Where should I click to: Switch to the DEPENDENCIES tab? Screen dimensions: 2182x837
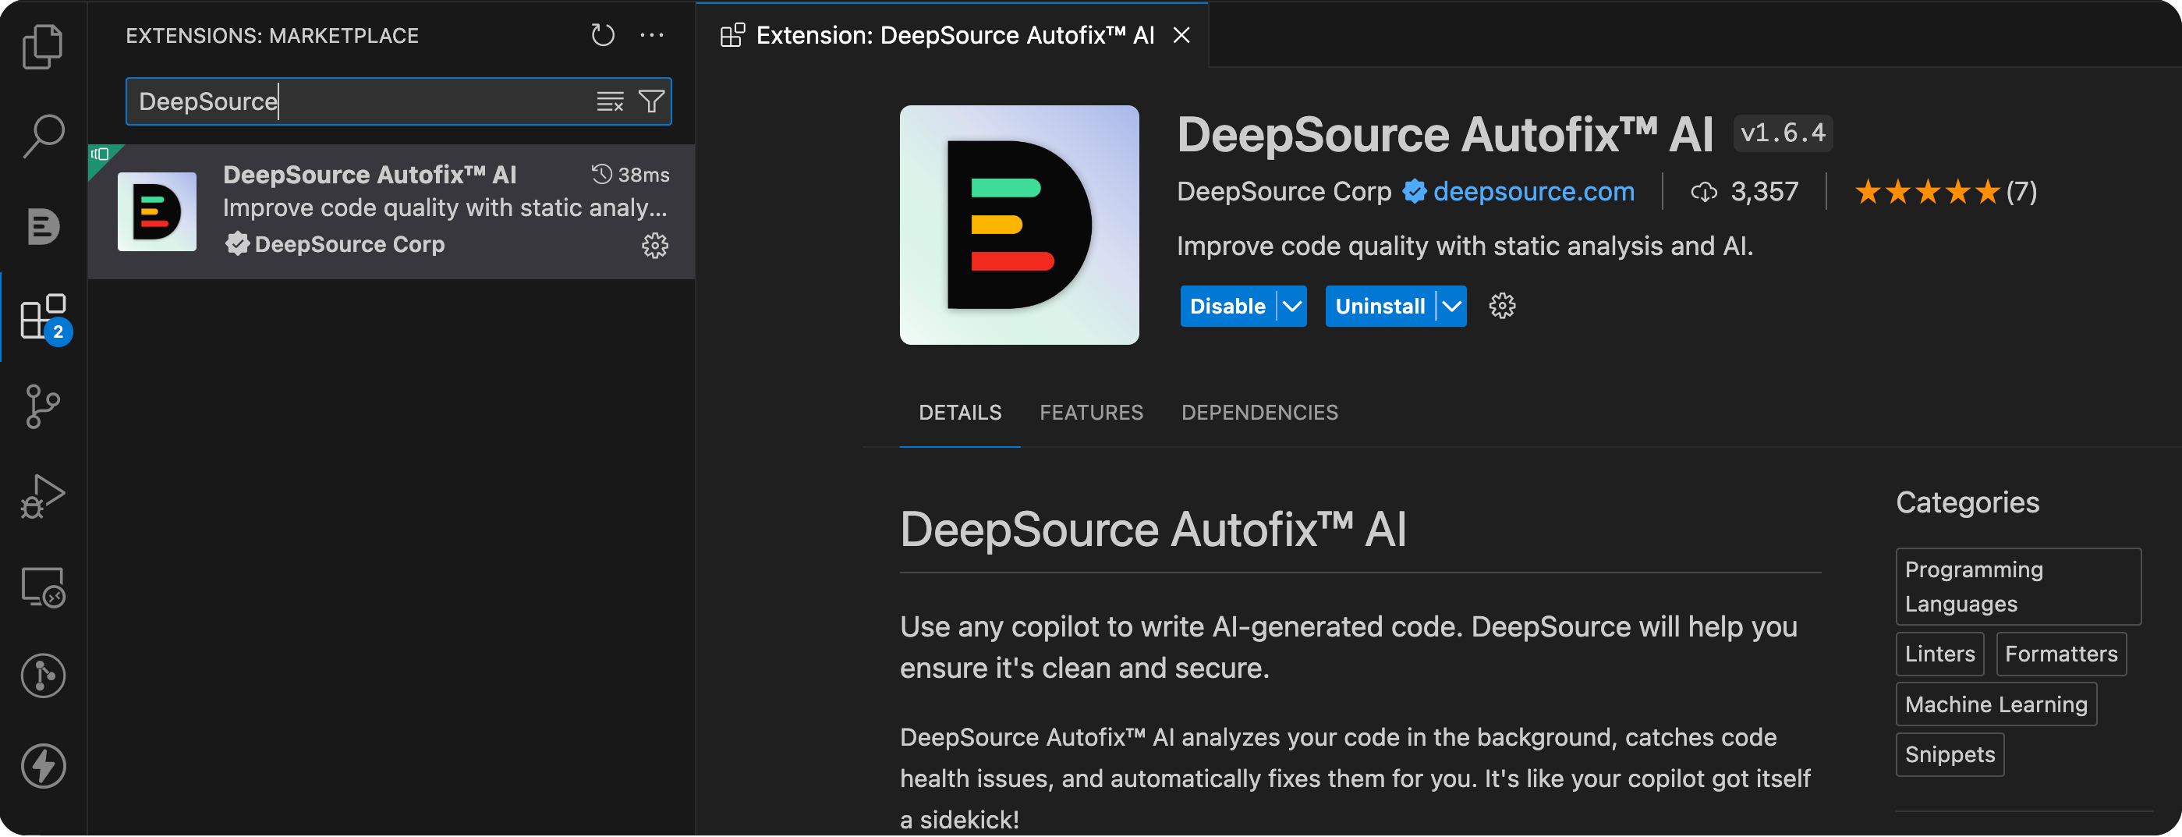click(x=1259, y=413)
